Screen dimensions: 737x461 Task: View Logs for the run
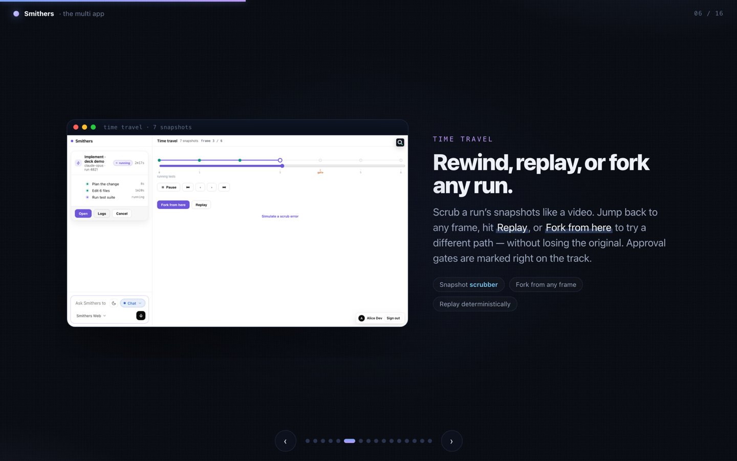102,214
